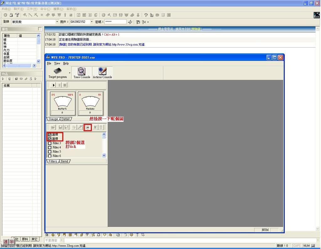
Task: Open the 用戶 dropdown showing GN3902152
Action: coord(92,22)
